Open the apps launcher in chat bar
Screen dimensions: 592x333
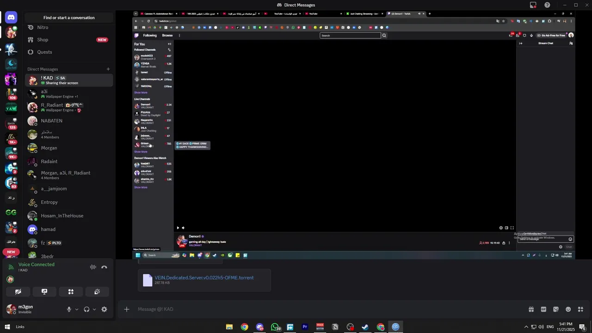pyautogui.click(x=580, y=309)
